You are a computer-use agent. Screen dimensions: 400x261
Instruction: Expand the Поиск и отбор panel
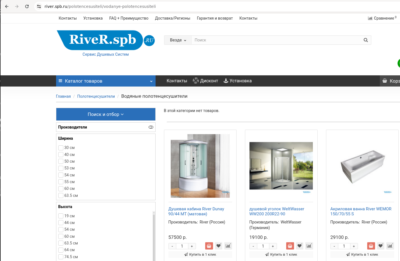tap(106, 114)
